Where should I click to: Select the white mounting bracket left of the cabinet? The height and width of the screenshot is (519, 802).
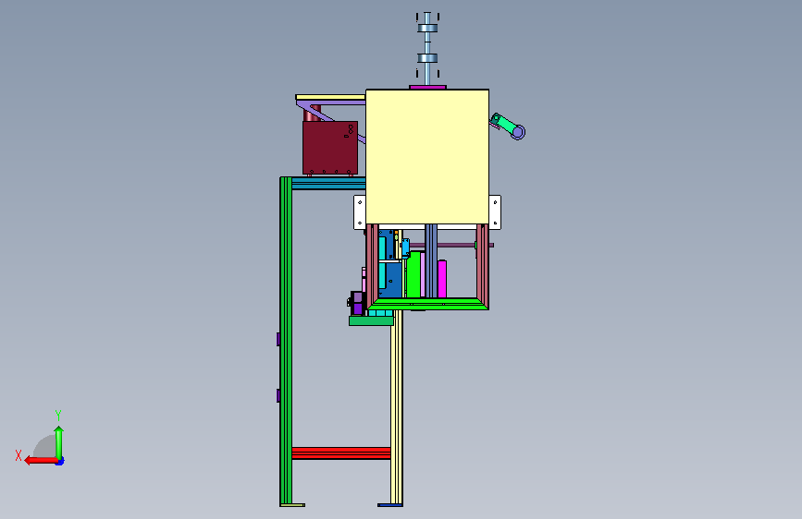pos(360,212)
